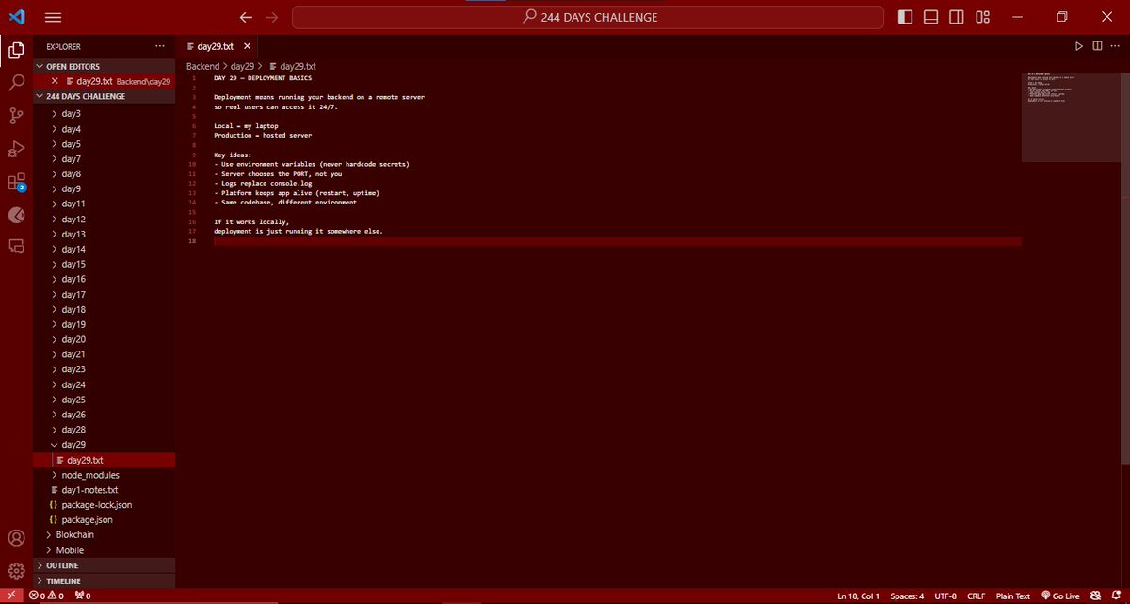Expand the Outline section
This screenshot has height=604, width=1130.
click(105, 565)
